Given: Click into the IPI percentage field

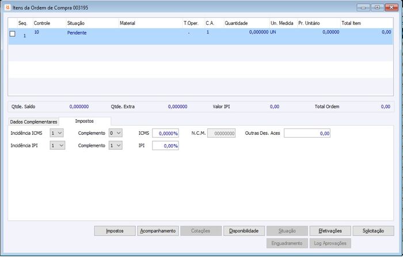Looking at the screenshot, I should 166,146.
